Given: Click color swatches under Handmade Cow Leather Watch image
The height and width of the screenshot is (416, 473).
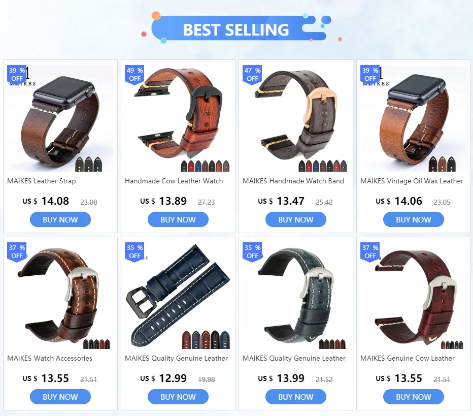Looking at the screenshot, I should click(x=205, y=166).
